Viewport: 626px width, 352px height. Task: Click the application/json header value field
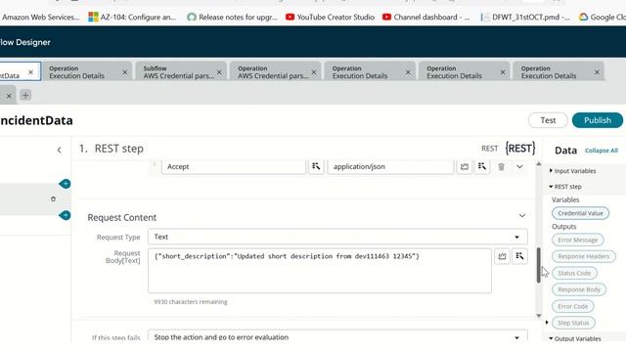pyautogui.click(x=390, y=166)
